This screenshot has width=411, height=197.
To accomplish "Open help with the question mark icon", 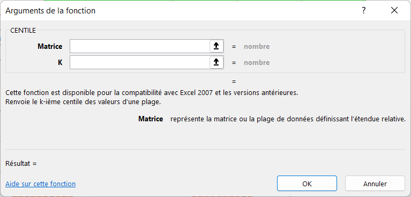I will pyautogui.click(x=363, y=11).
